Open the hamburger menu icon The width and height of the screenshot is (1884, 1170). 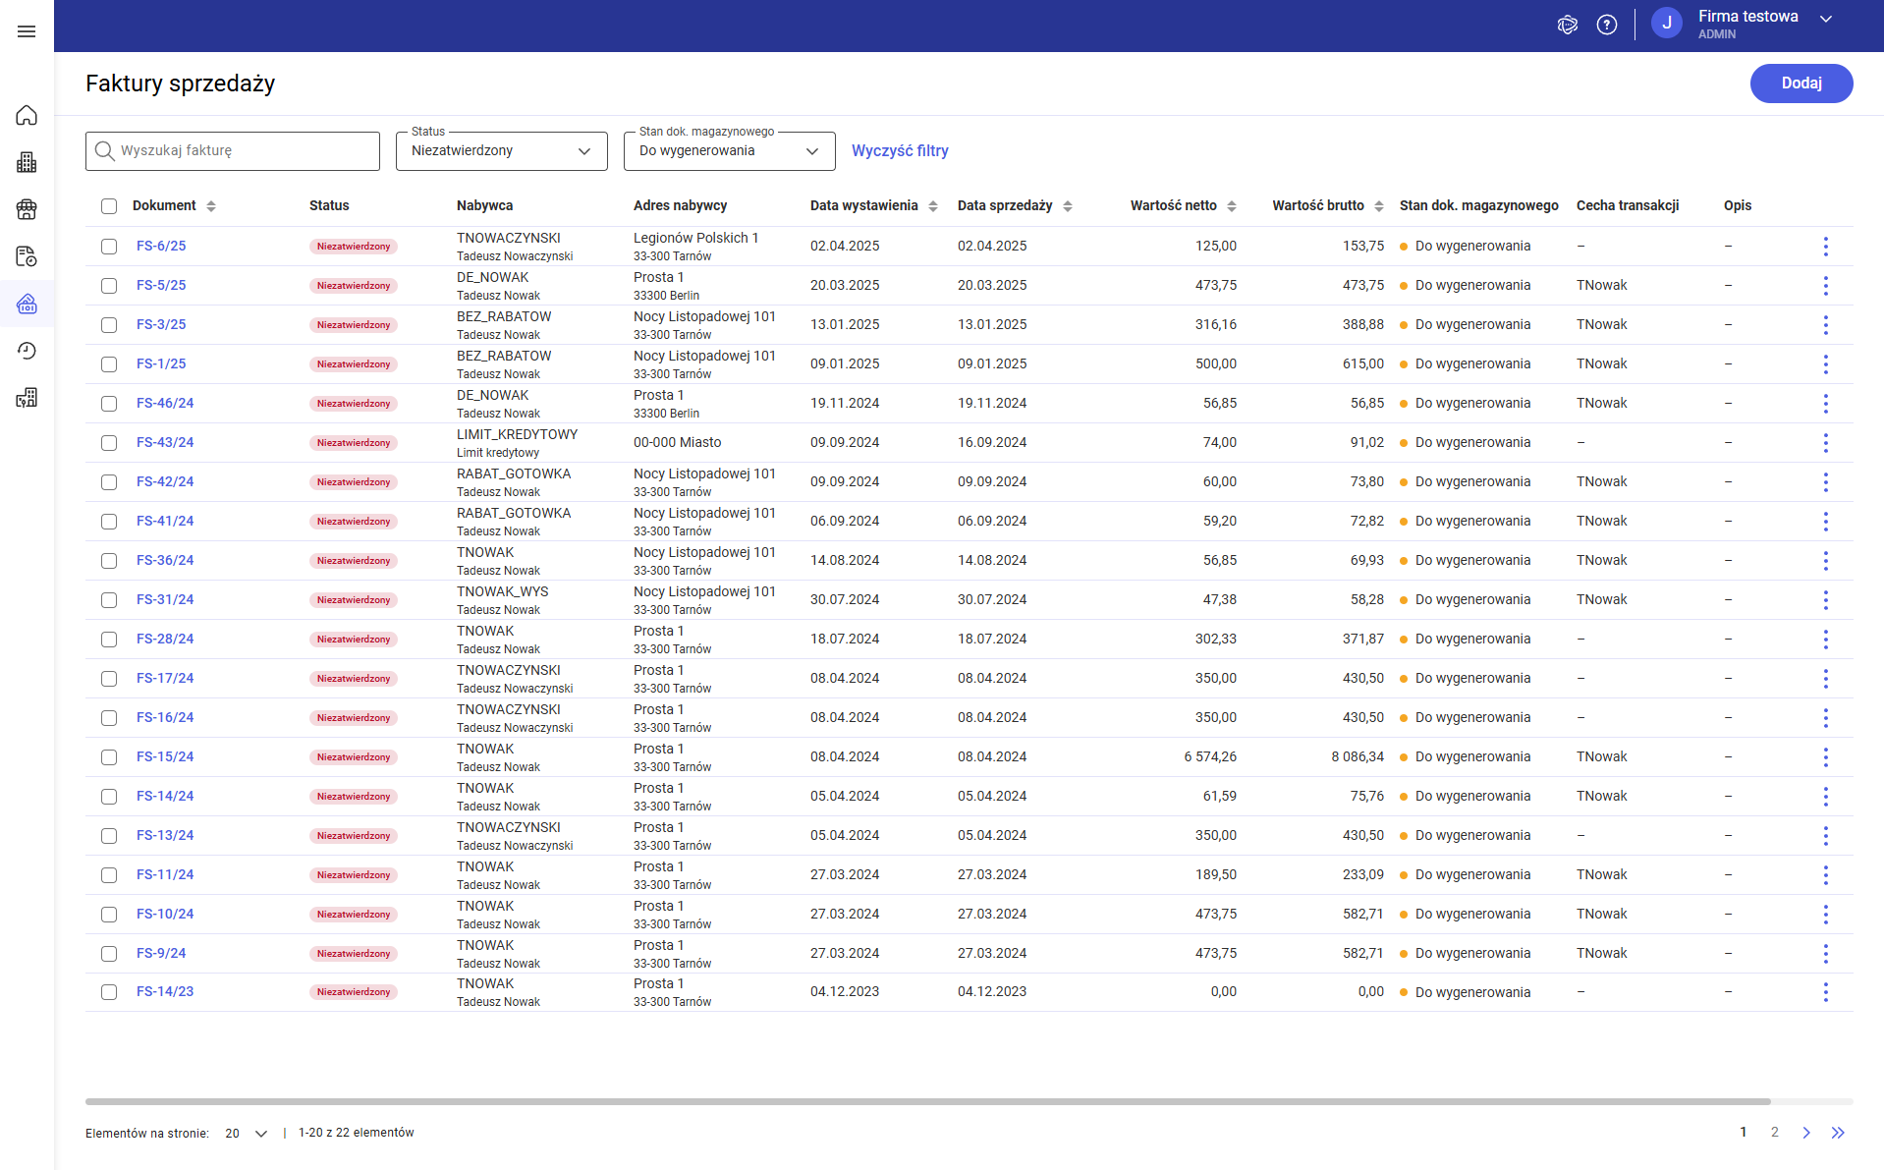(27, 31)
